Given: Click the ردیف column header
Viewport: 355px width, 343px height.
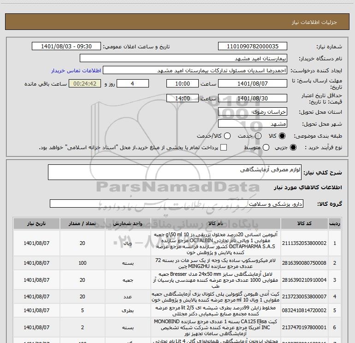Looking at the screenshot, I should pos(335,224).
